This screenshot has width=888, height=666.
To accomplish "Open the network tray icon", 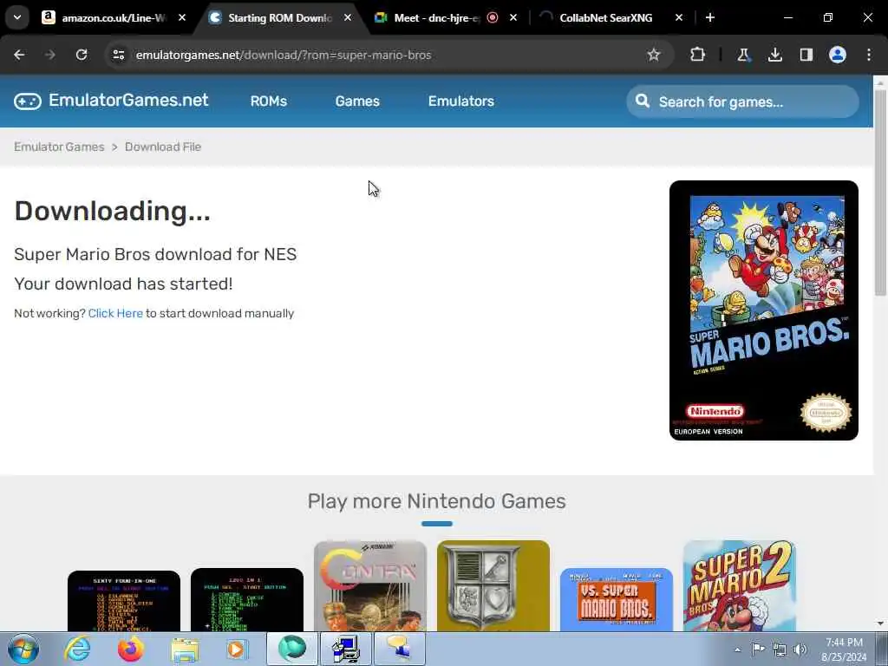I will point(780,650).
